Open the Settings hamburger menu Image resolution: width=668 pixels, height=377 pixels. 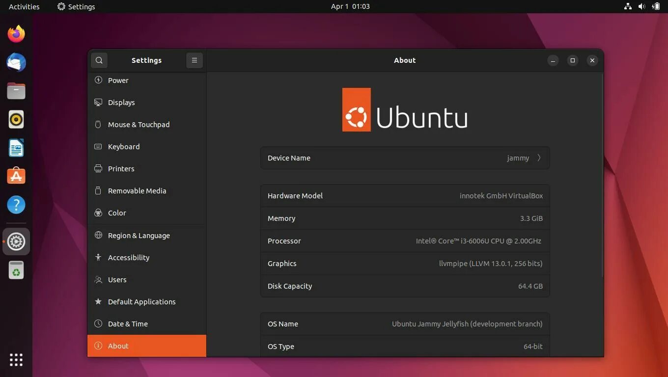(195, 60)
